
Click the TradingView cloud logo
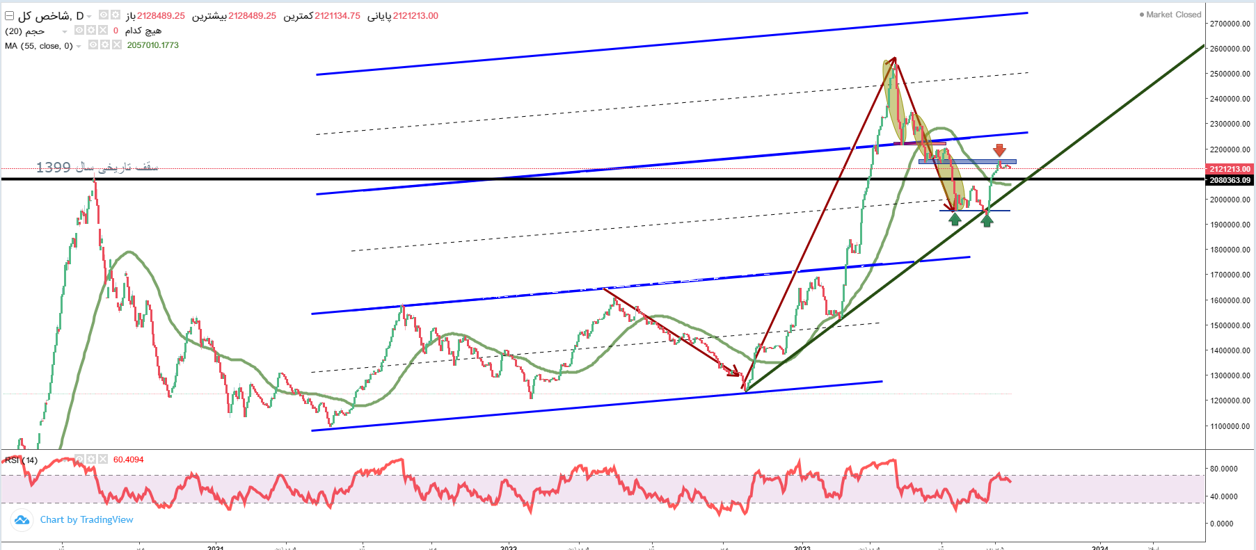(22, 519)
